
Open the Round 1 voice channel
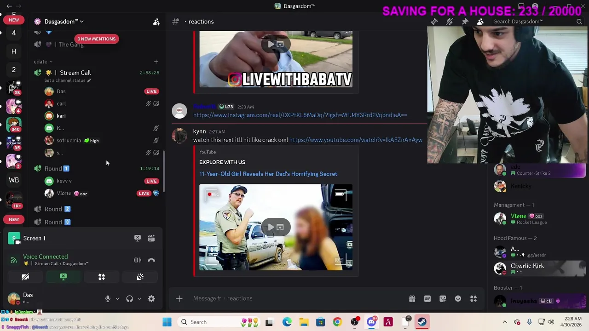pos(57,169)
